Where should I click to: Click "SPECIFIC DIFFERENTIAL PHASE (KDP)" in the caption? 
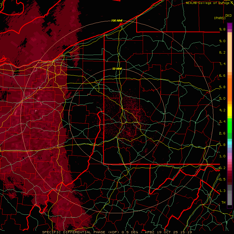pos(81,232)
